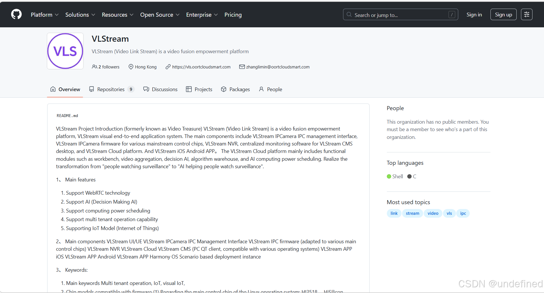This screenshot has width=544, height=293.
Task: Click the People person icon in tabs
Action: click(x=261, y=89)
